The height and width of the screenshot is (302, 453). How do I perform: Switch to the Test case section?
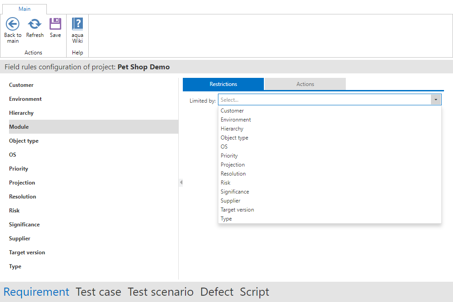(98, 292)
